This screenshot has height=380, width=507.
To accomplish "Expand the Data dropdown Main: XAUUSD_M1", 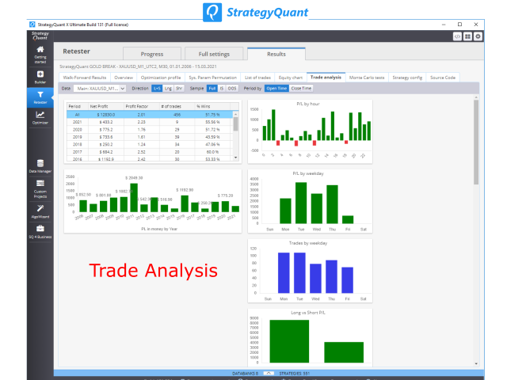I will coord(100,88).
